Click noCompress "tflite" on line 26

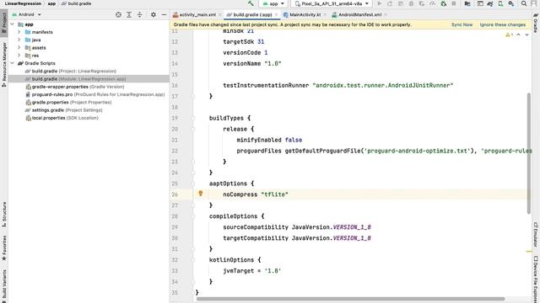coord(256,194)
